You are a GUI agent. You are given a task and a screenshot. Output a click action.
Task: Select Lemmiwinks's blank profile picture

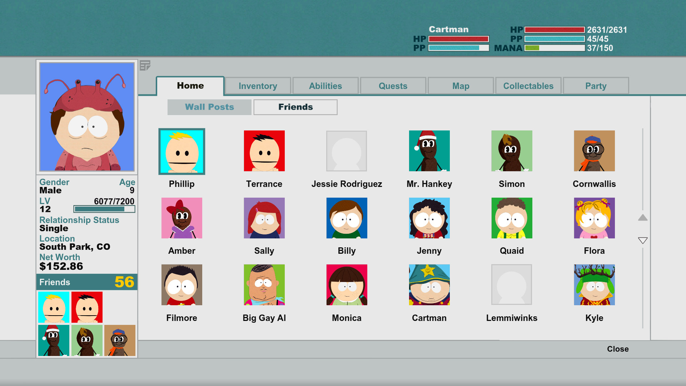(512, 285)
